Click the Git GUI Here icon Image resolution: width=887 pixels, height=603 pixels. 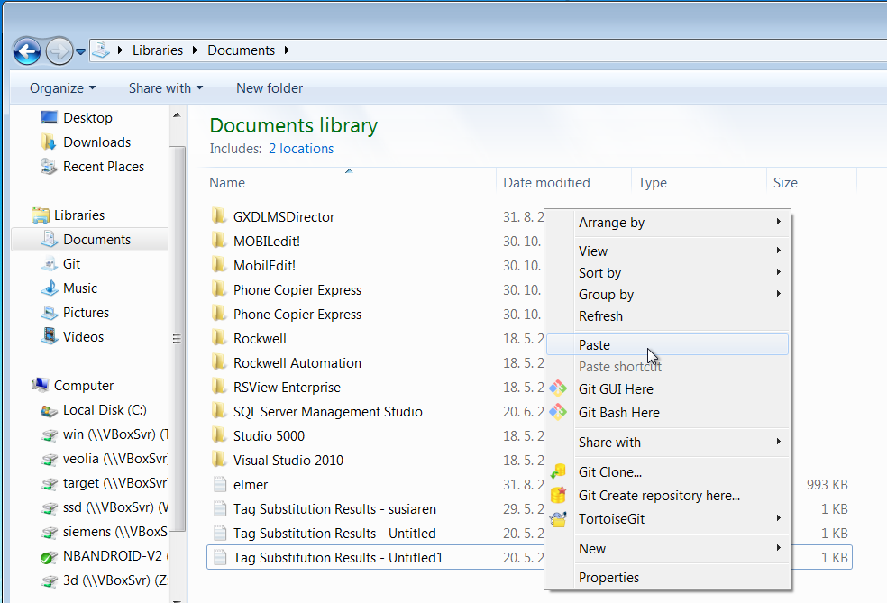559,389
